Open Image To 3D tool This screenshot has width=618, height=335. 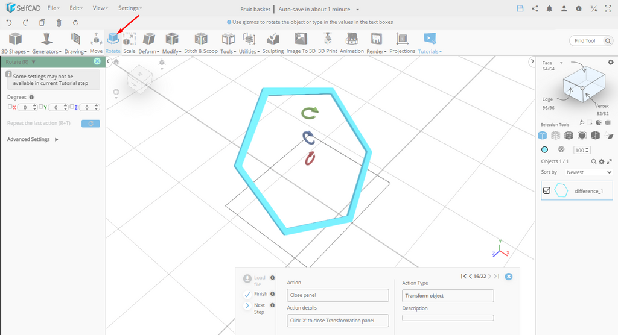[301, 43]
